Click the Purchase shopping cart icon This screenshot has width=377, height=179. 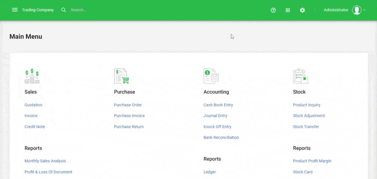(121, 76)
